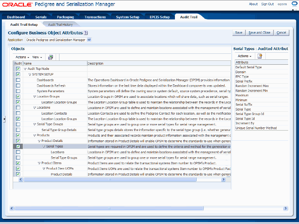
Task: Check the Dashboards Refresh audit checkbox
Action: [18, 85]
